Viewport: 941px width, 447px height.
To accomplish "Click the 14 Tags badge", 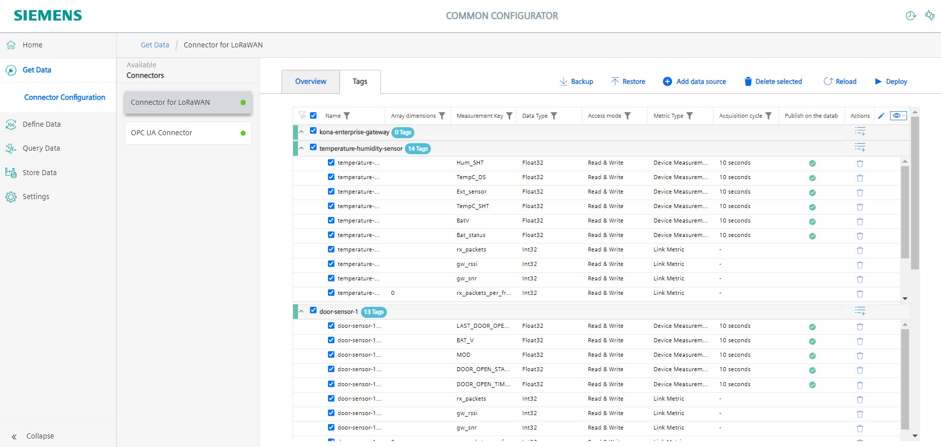I will pos(418,149).
